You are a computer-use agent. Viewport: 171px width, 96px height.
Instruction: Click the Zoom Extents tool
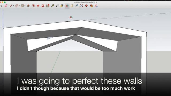pyautogui.click(x=82, y=6)
